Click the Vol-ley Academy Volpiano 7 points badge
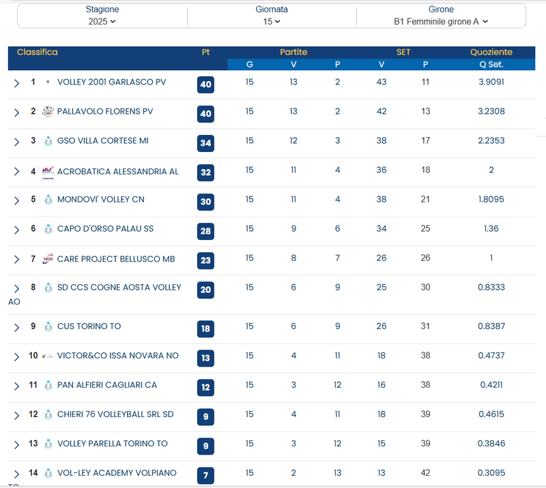546x488 pixels. pyautogui.click(x=205, y=474)
